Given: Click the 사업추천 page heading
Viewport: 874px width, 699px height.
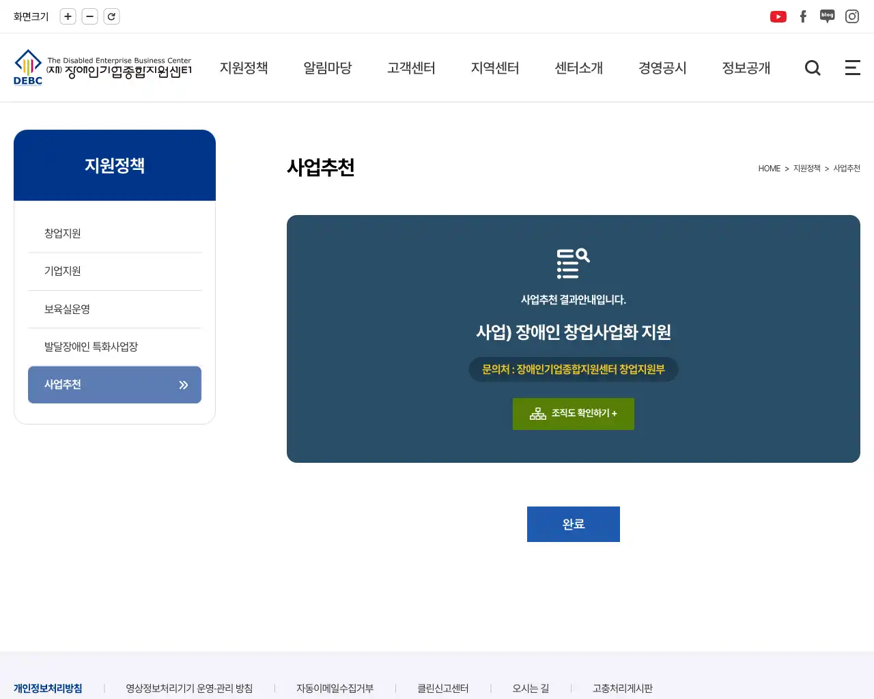Looking at the screenshot, I should pos(321,167).
